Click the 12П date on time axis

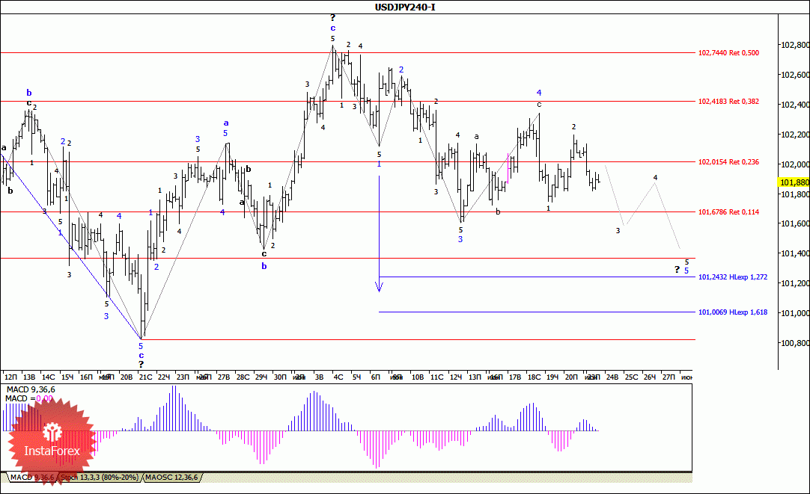point(10,377)
